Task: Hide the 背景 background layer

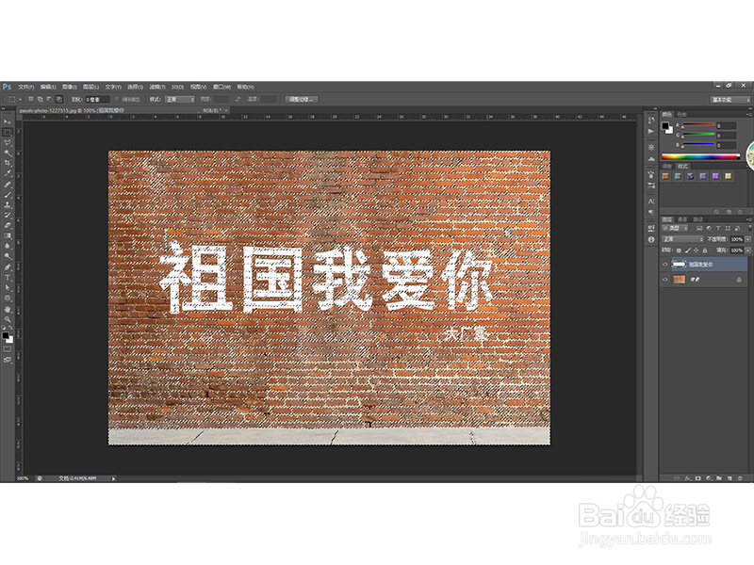Action: 665,280
